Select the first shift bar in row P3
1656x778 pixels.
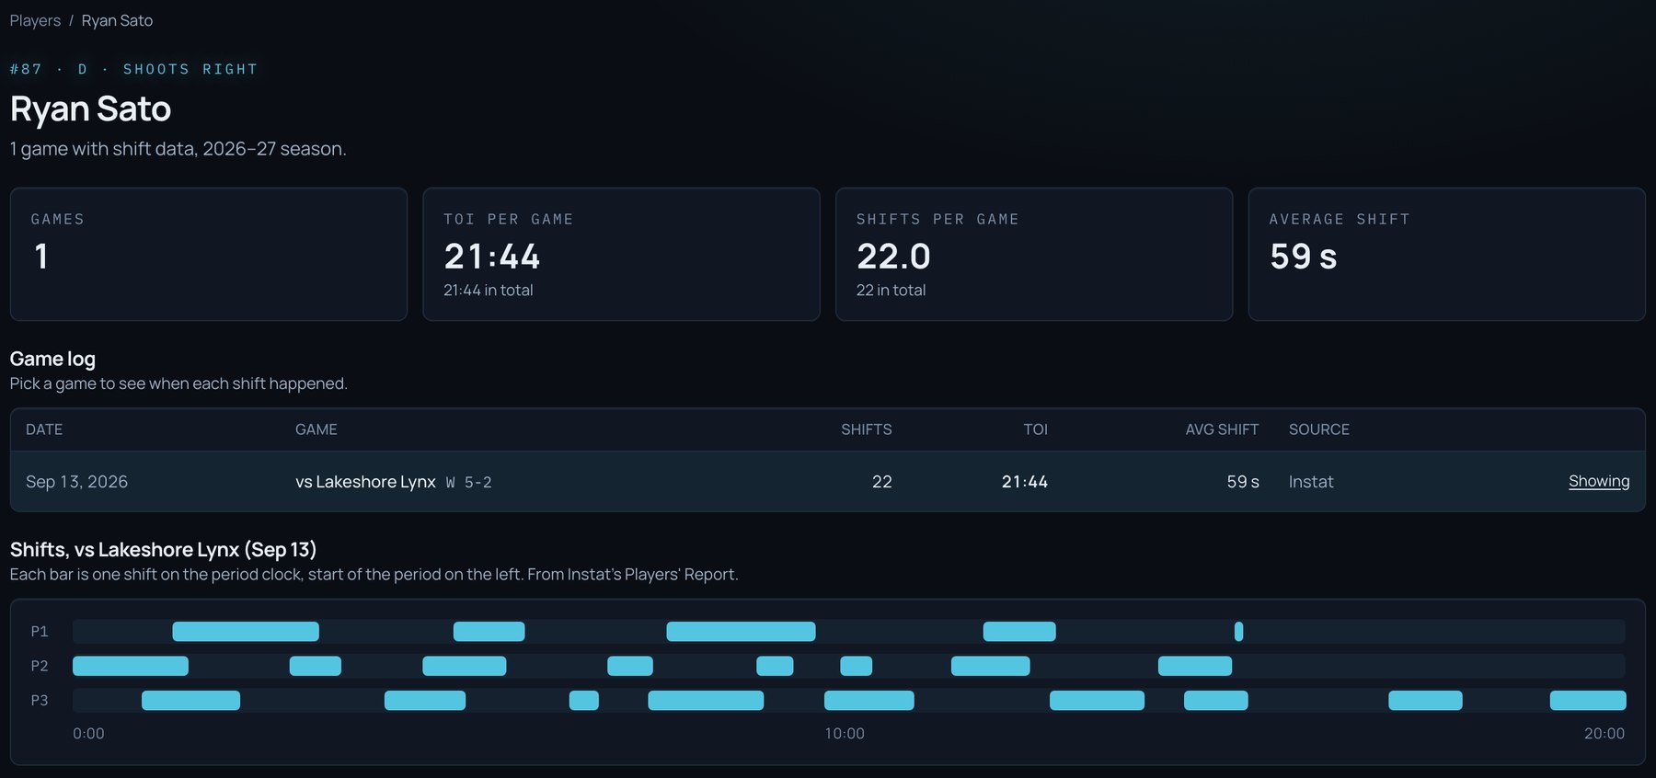190,701
